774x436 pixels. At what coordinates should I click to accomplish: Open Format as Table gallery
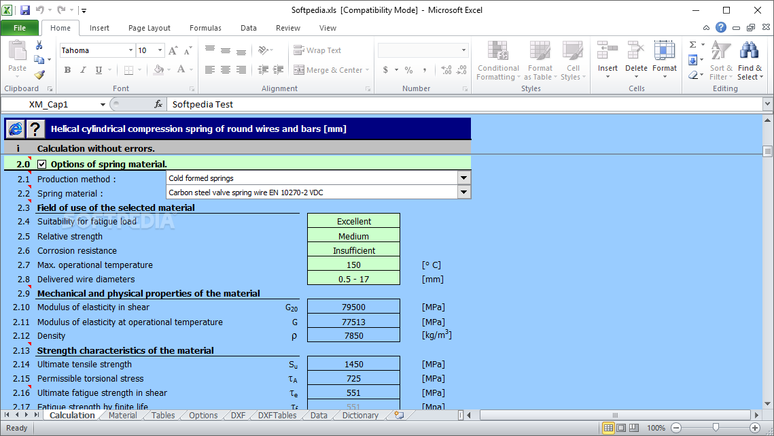pyautogui.click(x=540, y=61)
